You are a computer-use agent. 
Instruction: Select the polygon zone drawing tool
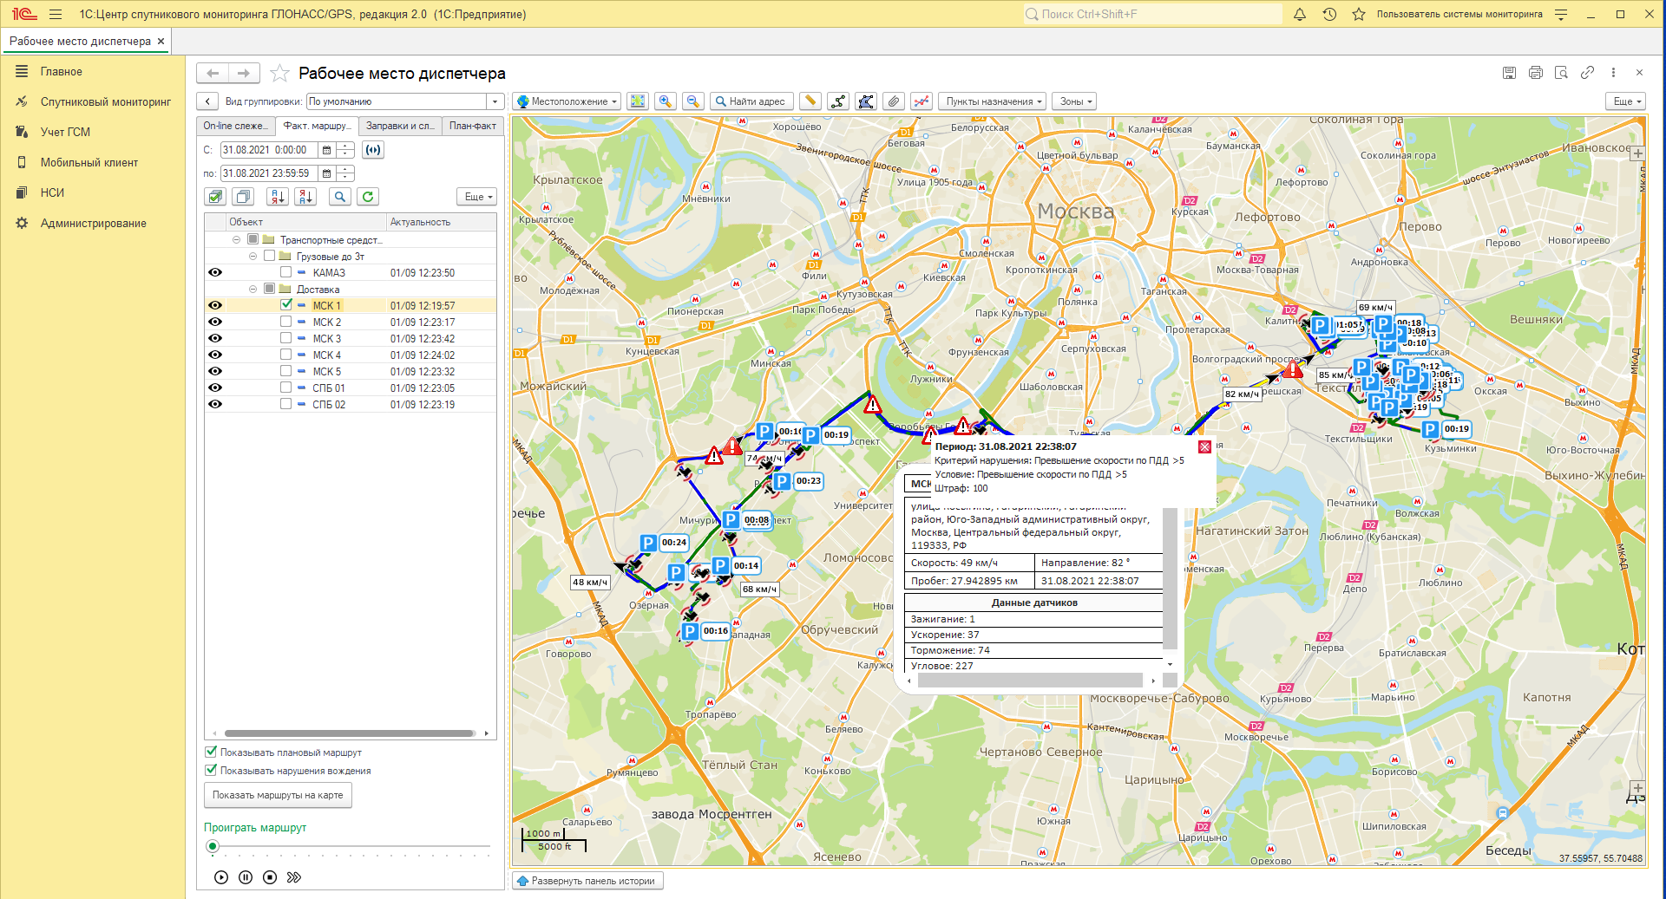tap(866, 101)
